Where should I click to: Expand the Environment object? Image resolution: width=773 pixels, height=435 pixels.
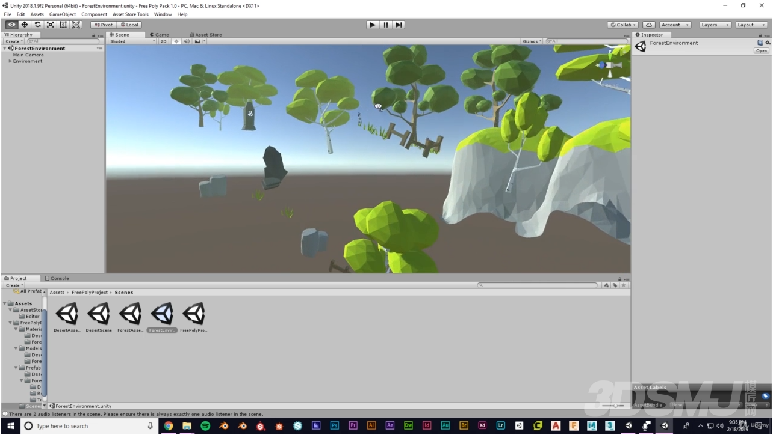(10, 61)
